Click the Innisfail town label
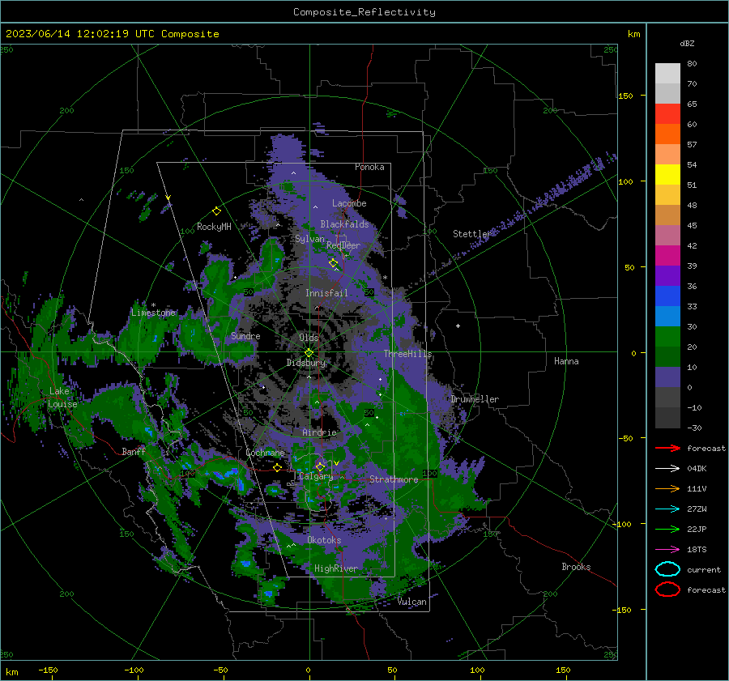The width and height of the screenshot is (729, 681). 326,293
